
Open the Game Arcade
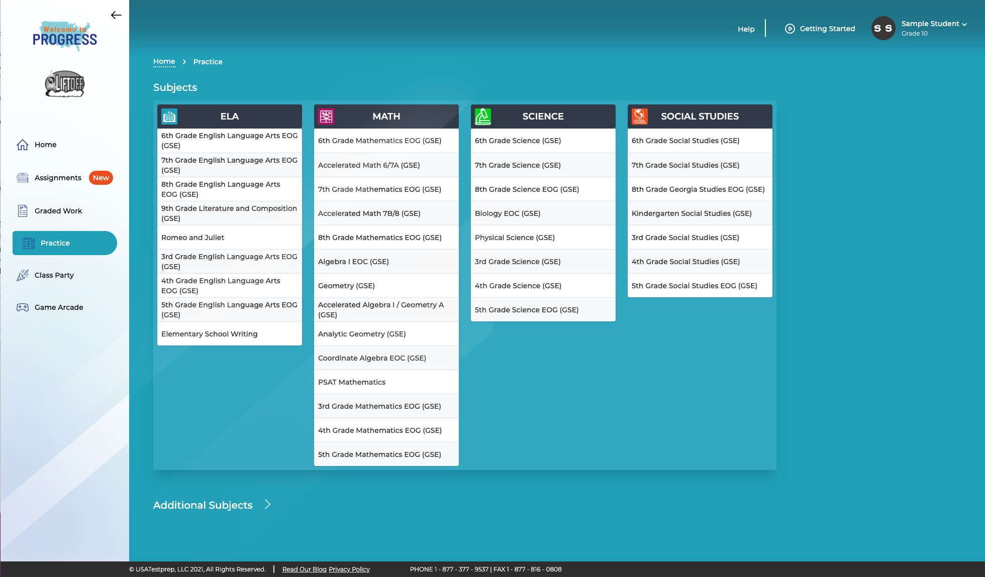pyautogui.click(x=22, y=307)
